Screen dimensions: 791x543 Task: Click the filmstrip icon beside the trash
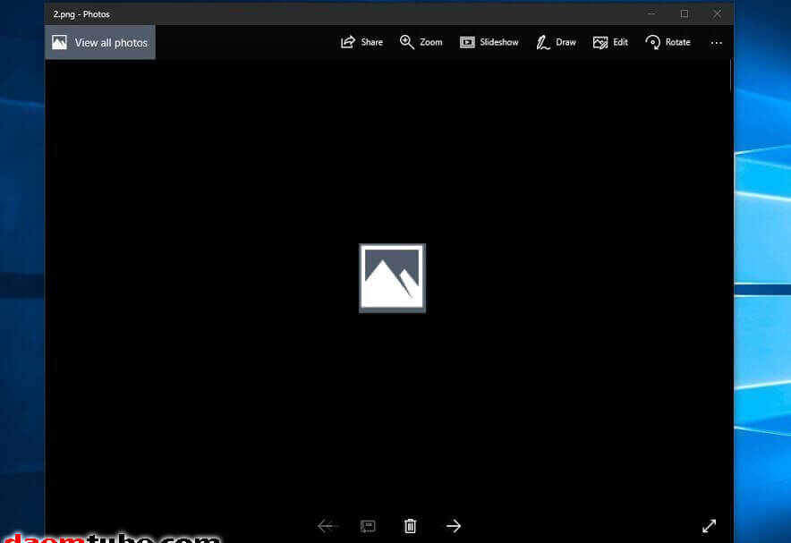point(368,526)
